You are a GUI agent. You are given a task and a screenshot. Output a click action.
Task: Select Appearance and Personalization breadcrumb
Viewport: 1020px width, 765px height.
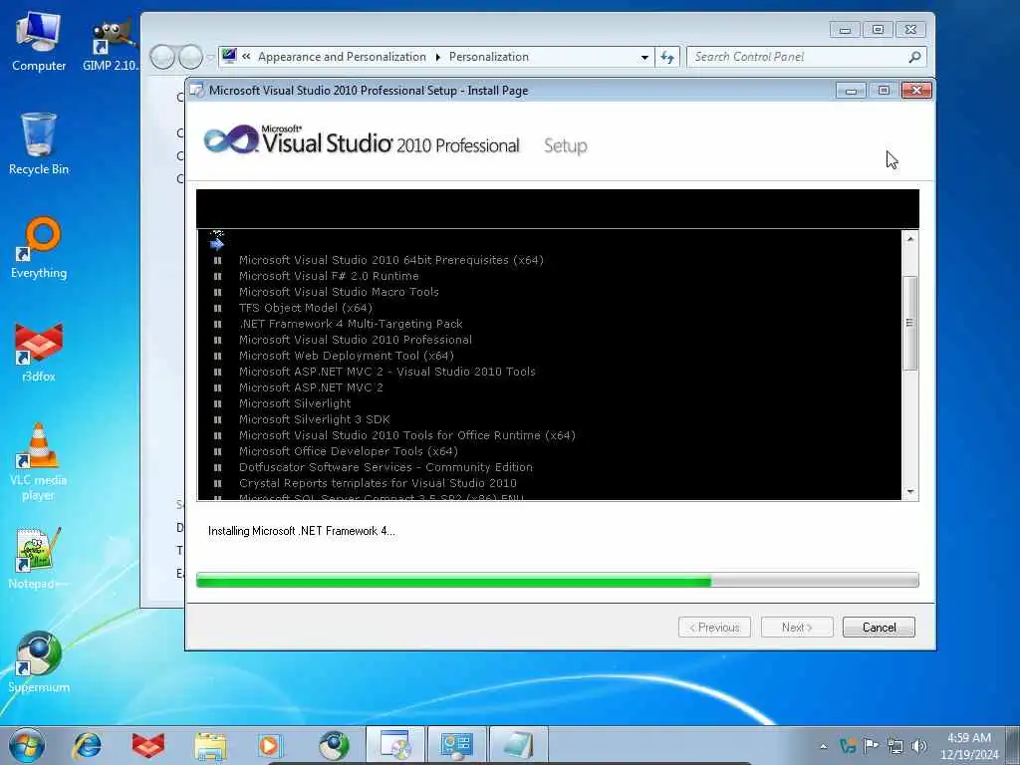pos(342,57)
